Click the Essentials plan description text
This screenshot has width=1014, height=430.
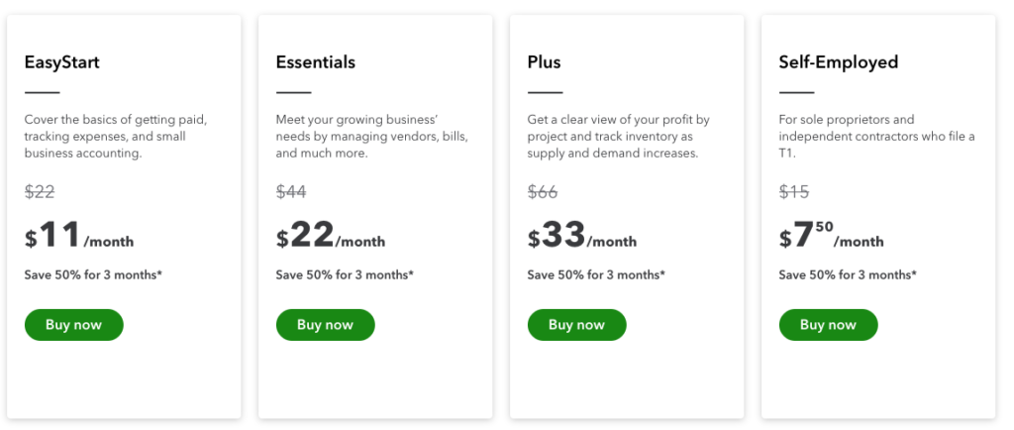[372, 137]
